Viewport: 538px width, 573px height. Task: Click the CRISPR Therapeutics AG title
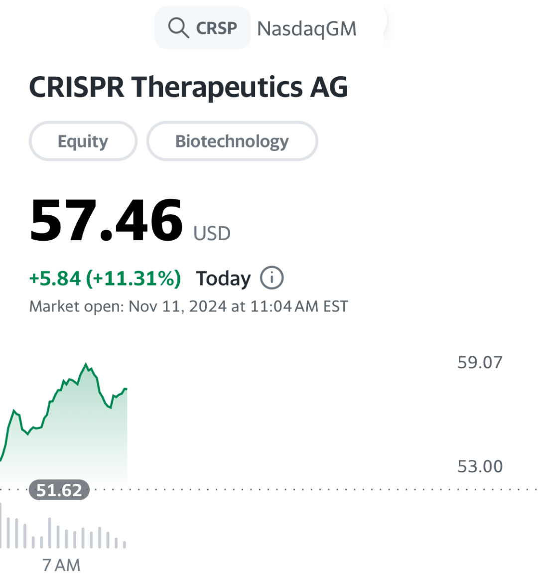[188, 87]
